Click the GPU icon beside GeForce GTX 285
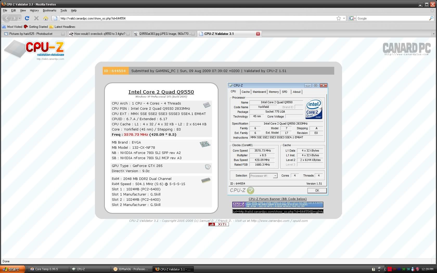437x273 pixels. 208,167
